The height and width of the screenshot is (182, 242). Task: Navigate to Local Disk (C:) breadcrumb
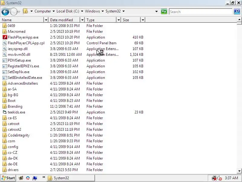[68, 11]
